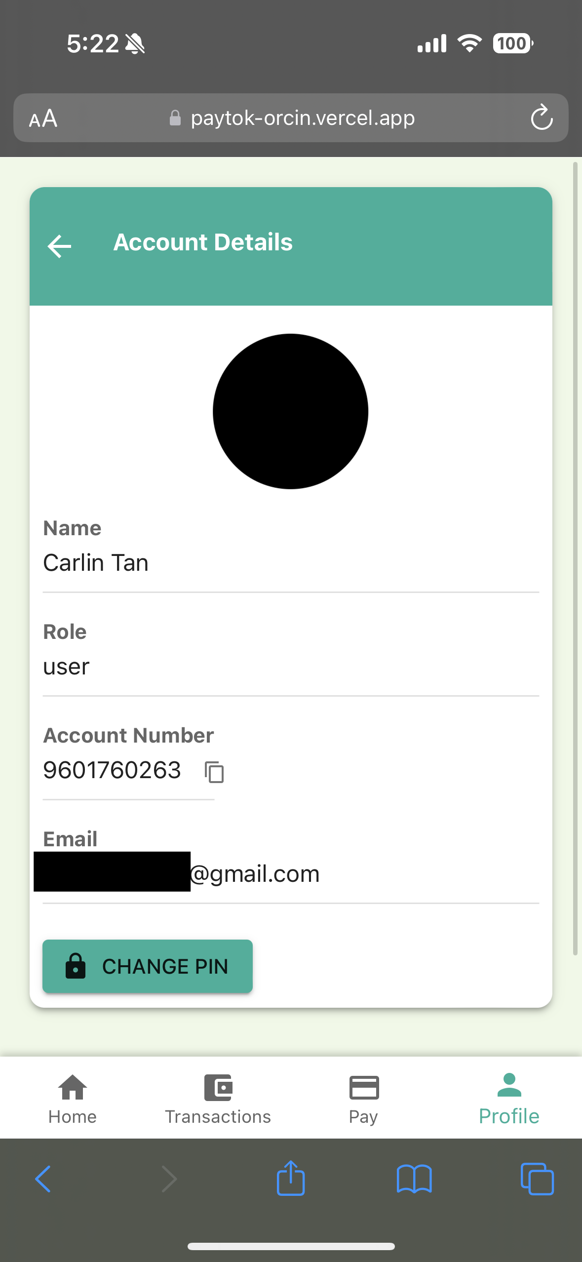This screenshot has width=582, height=1262.
Task: Switch to the Transactions tab
Action: pyautogui.click(x=218, y=1099)
